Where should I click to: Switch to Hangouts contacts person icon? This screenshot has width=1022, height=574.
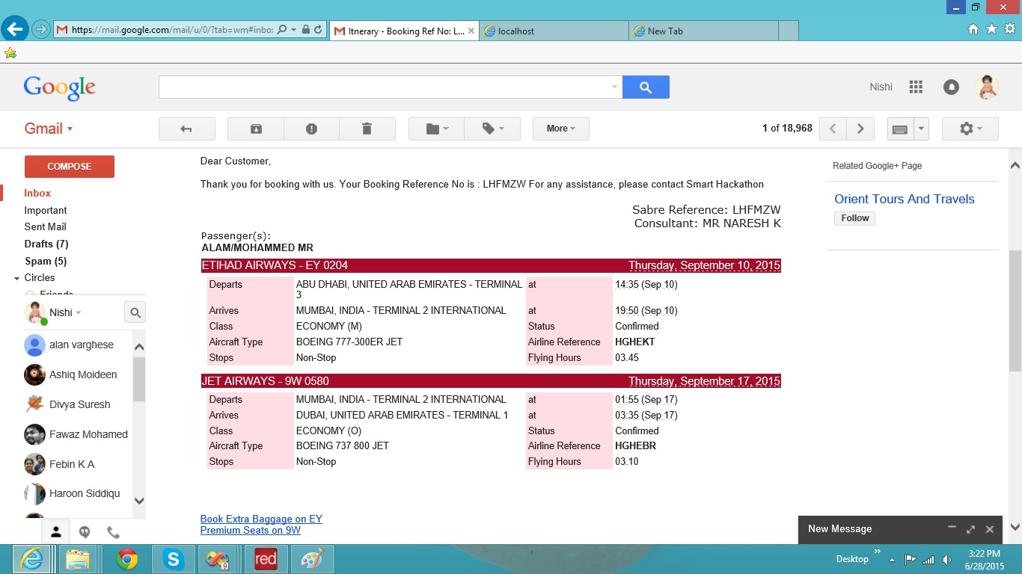56,532
